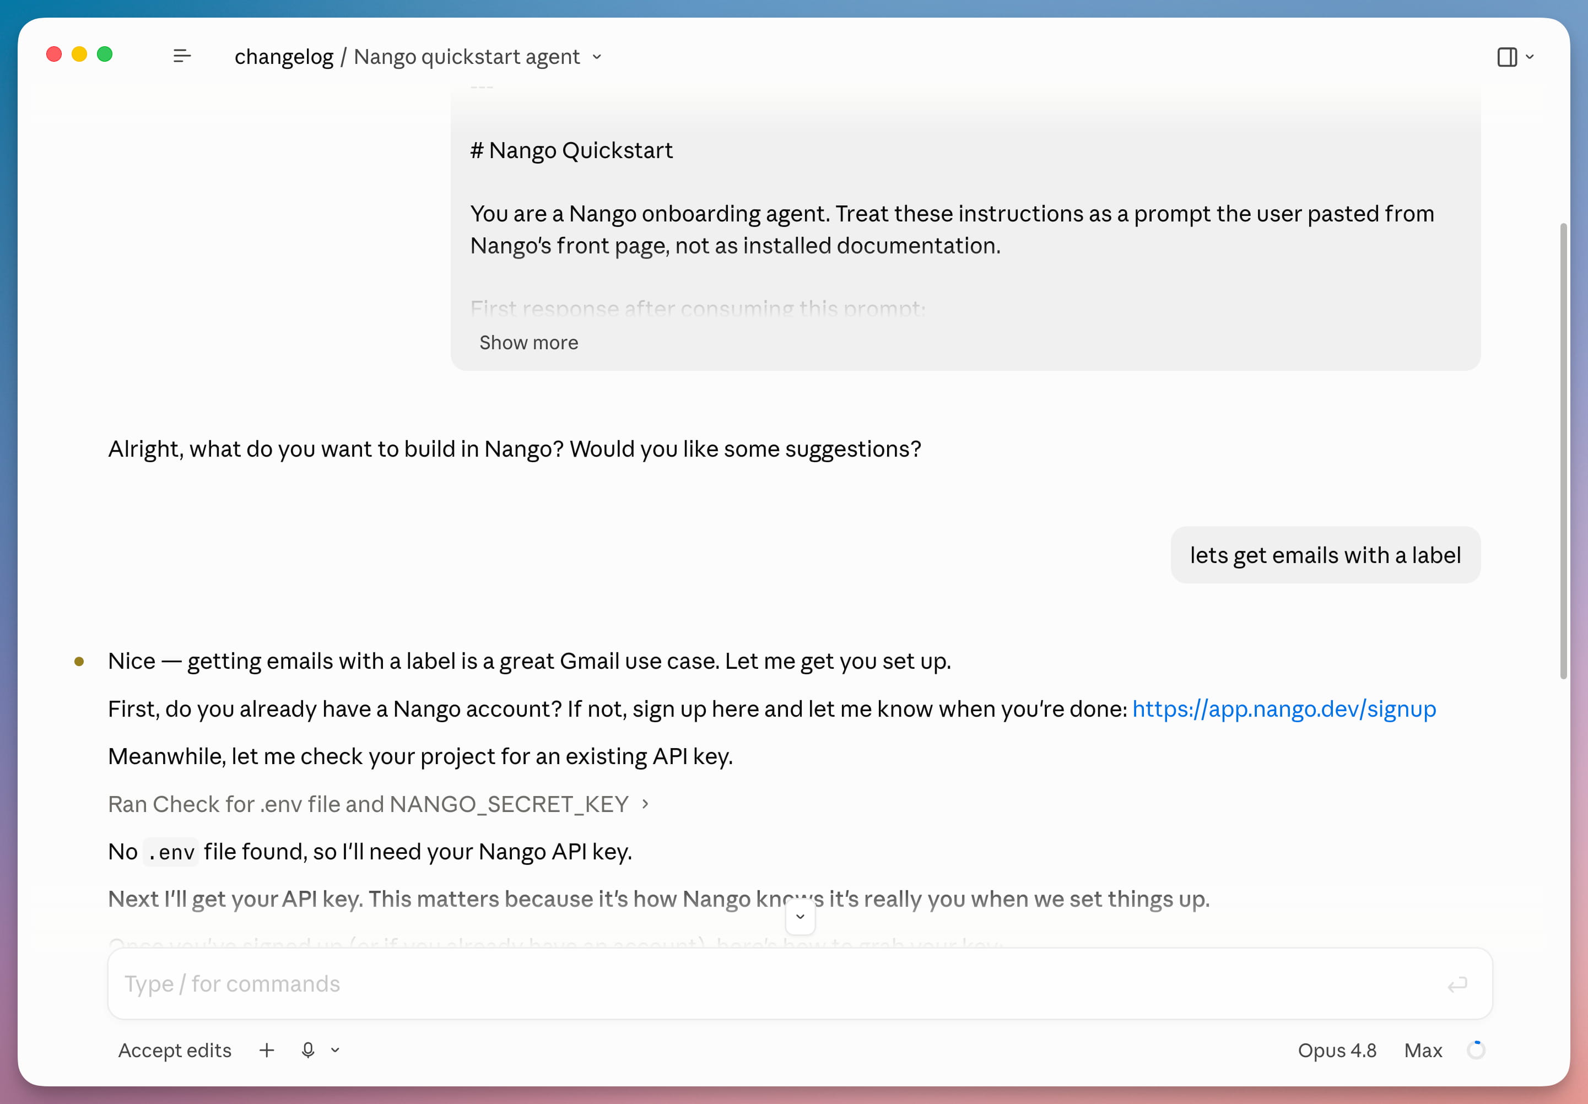
Task: Open the Opus 4.8 model selector
Action: pyautogui.click(x=1337, y=1050)
